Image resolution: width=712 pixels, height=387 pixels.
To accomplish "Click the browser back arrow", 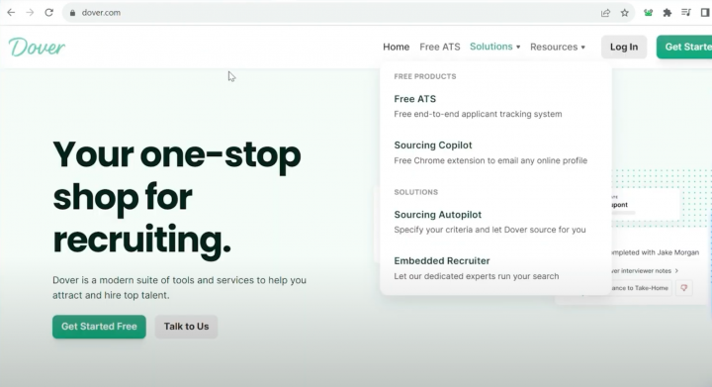I will point(11,13).
